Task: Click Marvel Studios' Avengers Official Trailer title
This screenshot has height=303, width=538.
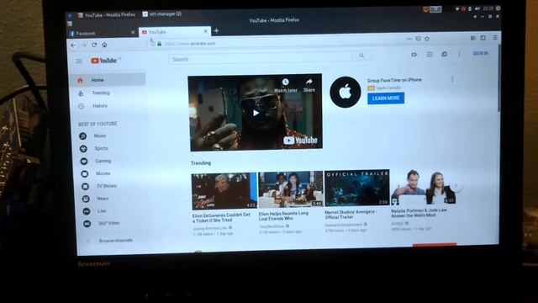Action: point(350,215)
